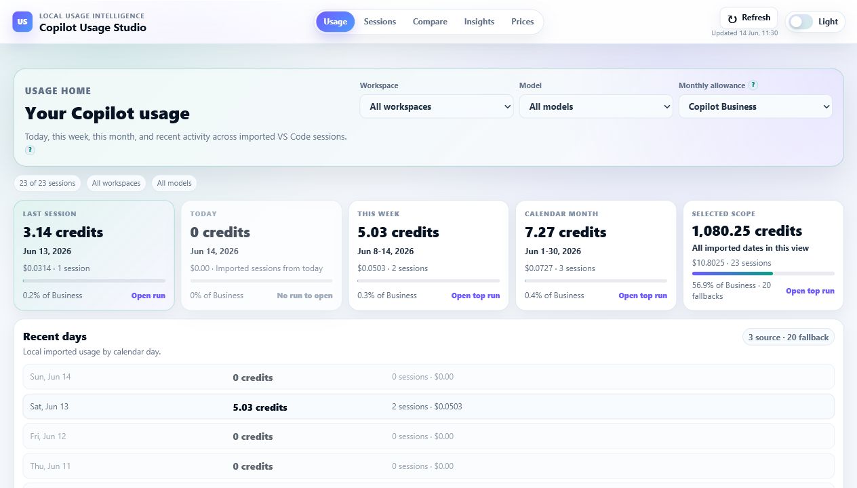Switch to the Prices tab
The image size is (857, 488).
tap(523, 22)
